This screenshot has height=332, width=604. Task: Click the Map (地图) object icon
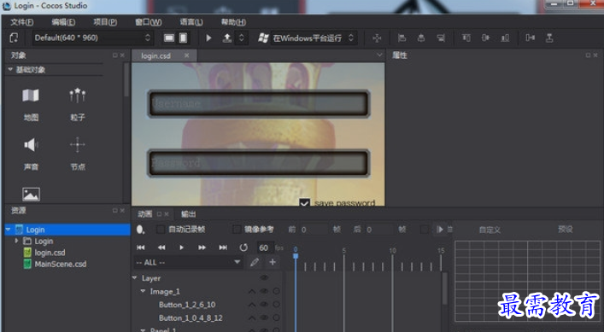tap(31, 96)
